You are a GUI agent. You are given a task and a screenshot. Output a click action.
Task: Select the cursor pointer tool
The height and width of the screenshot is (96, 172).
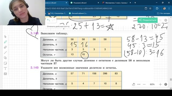click(x=5, y=37)
